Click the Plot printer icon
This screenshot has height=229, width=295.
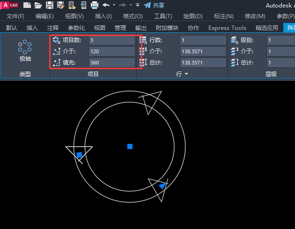94,5
